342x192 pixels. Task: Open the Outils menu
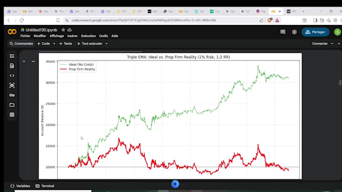[x=104, y=36]
